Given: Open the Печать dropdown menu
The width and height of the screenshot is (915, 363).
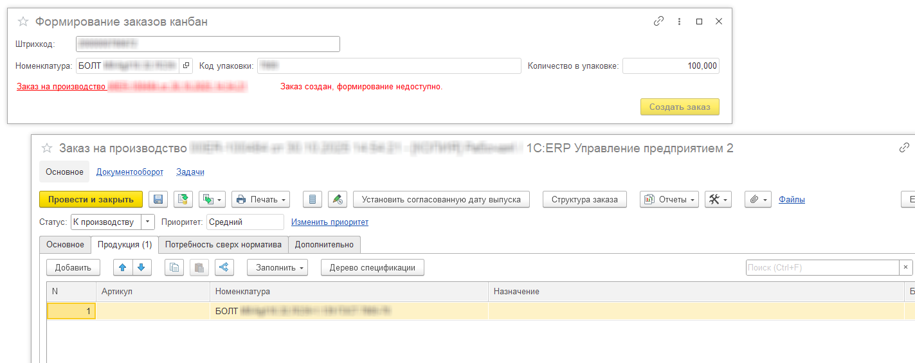Looking at the screenshot, I should [x=260, y=199].
